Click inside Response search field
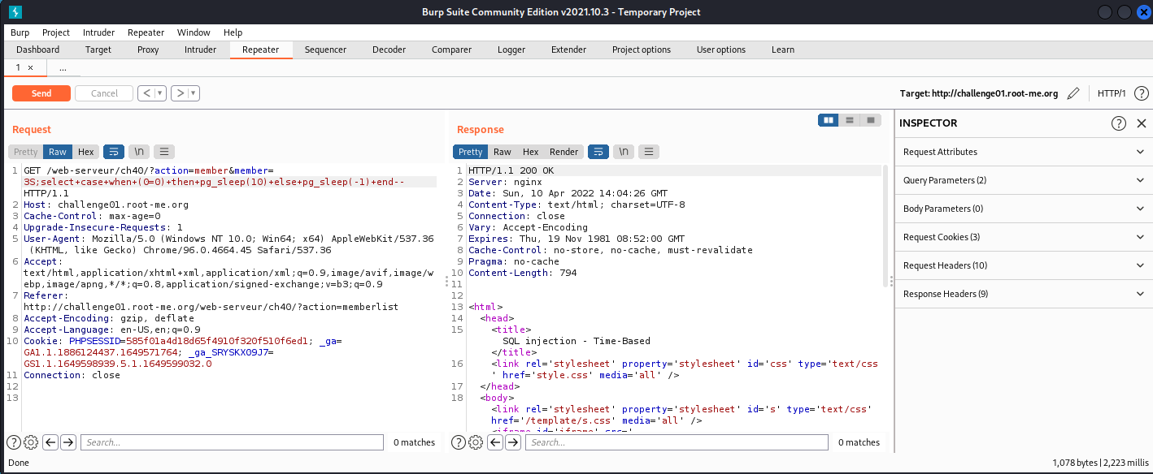Viewport: 1153px width, 474px height. [677, 442]
